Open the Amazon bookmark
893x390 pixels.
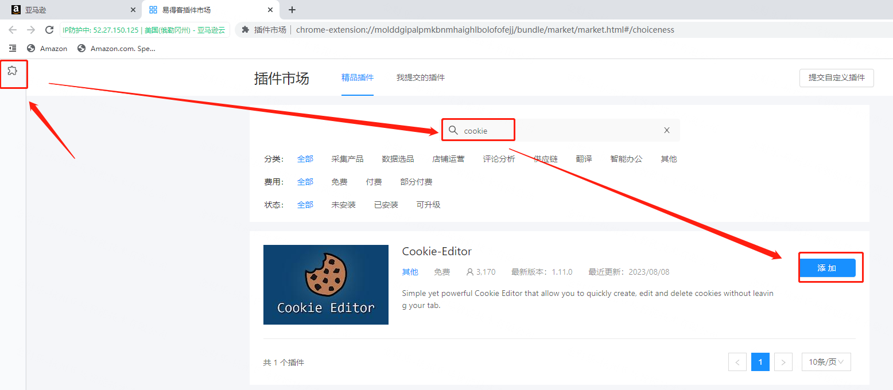(47, 49)
